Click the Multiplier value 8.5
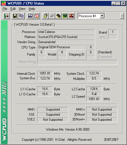The width and height of the screenshot is (127, 145). click(x=94, y=78)
